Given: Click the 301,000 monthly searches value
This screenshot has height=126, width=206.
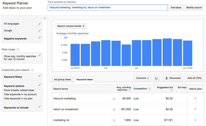Looking at the screenshot, I should [x=126, y=109].
